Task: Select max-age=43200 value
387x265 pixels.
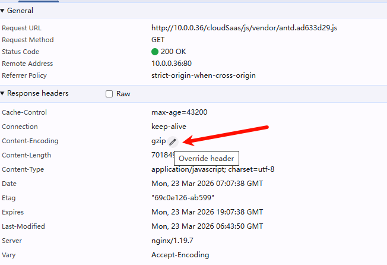Action: pos(179,112)
